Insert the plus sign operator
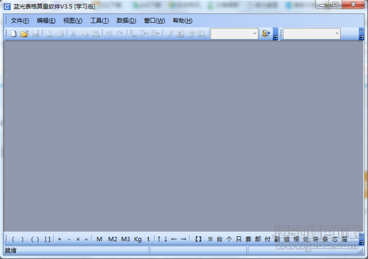The height and width of the screenshot is (259, 368). pos(59,239)
